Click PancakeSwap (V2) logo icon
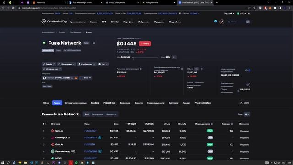This screenshot has width=293, height=165. coord(53,151)
